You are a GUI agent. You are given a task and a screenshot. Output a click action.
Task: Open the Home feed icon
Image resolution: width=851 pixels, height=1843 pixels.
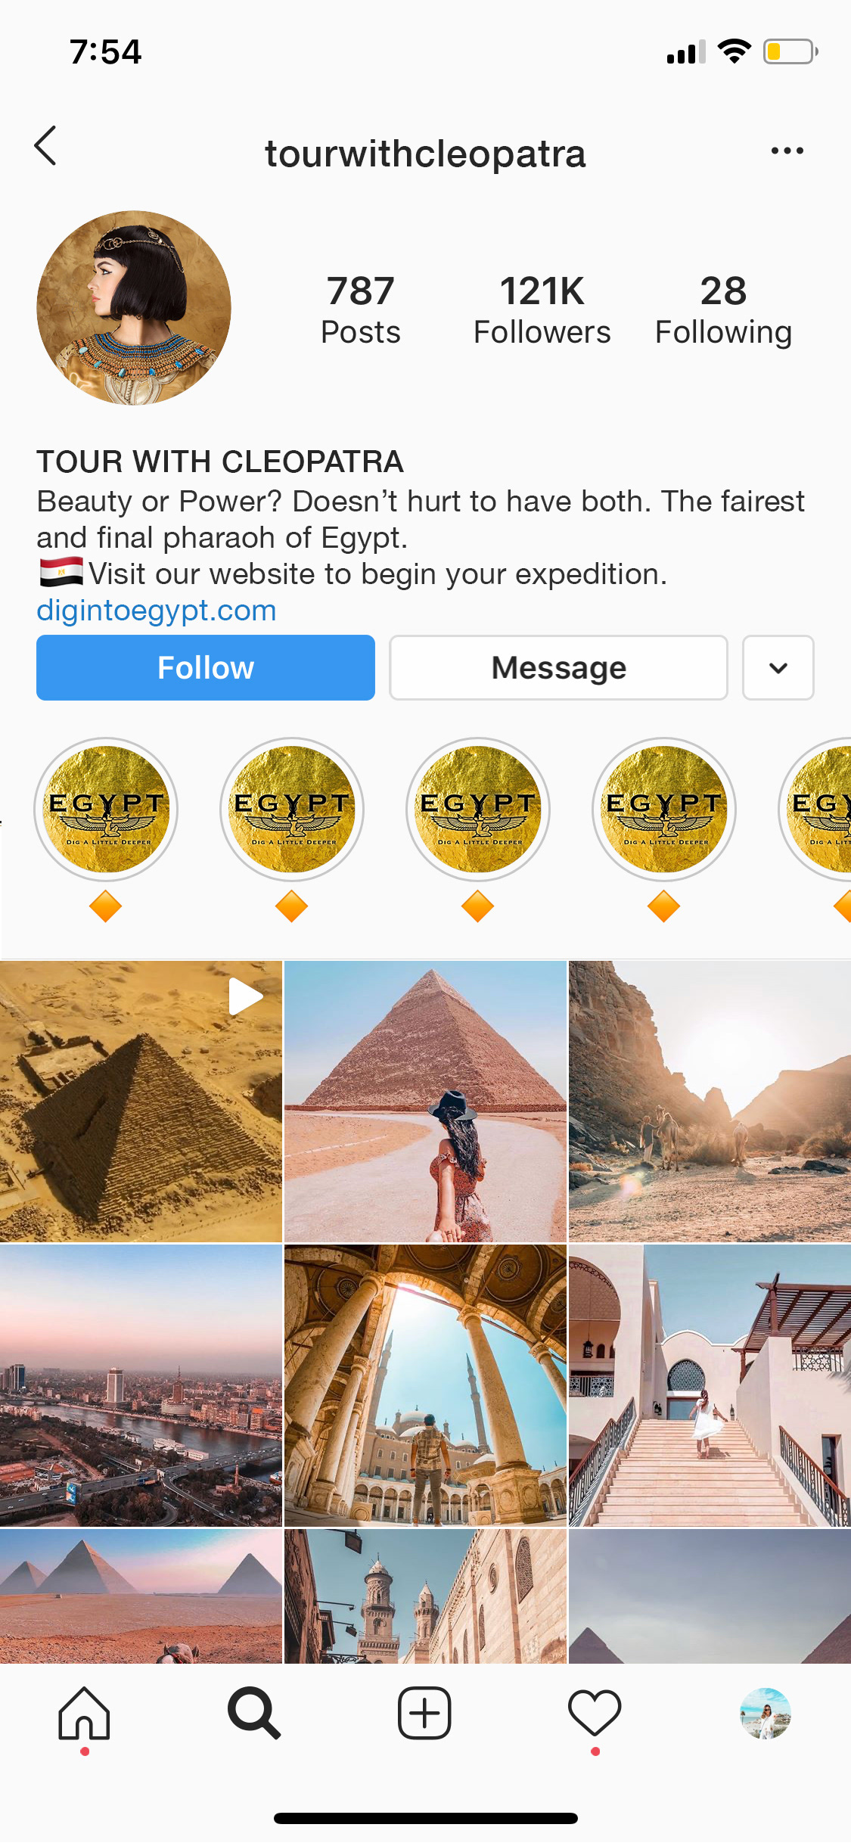click(x=84, y=1714)
